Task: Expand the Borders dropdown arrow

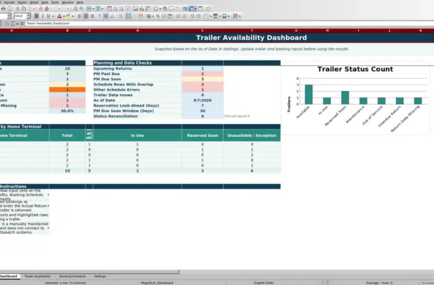Action: point(211,16)
